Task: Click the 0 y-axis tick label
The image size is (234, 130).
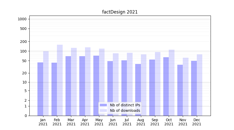Action: pyautogui.click(x=25, y=116)
